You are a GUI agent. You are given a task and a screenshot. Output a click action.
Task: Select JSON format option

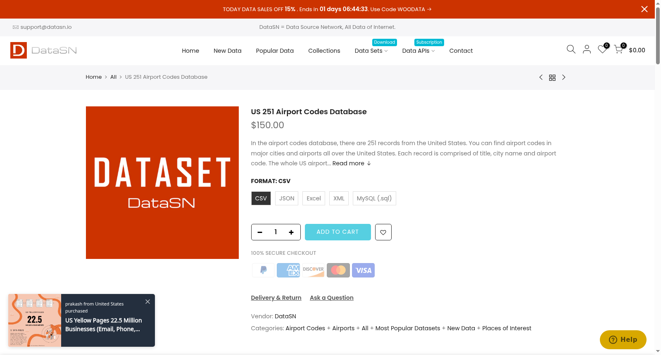(287, 198)
